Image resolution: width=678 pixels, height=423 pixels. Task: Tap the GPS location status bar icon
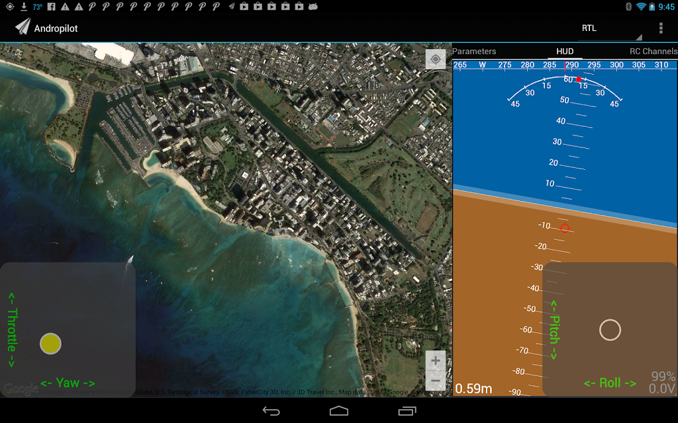(x=9, y=7)
